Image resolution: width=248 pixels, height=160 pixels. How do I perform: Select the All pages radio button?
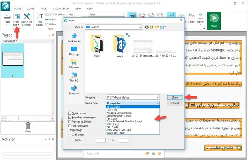tap(73, 134)
